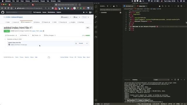Open editor more actions ellipsis

click(184, 6)
